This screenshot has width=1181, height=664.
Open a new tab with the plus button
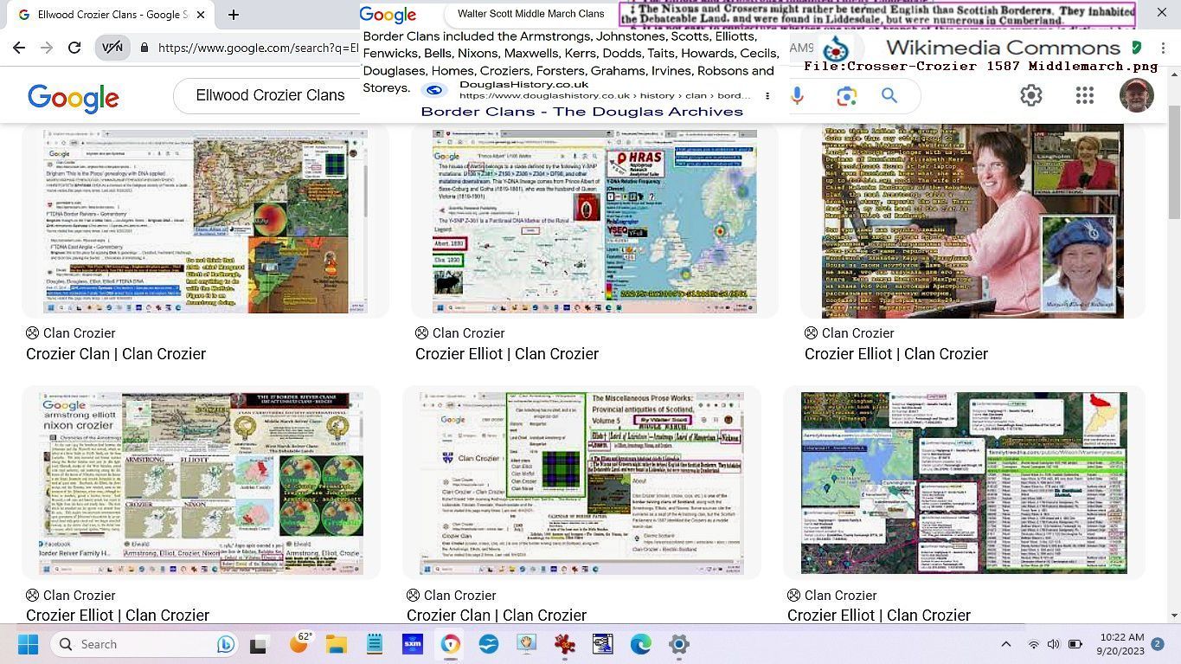point(234,15)
